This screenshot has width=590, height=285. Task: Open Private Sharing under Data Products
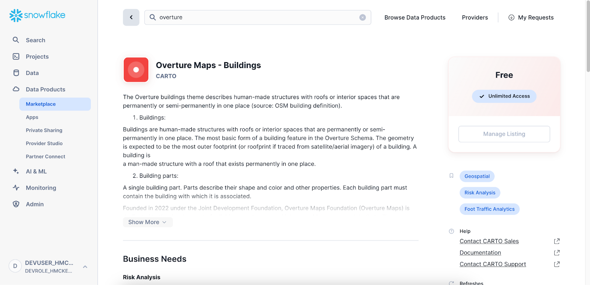44,130
